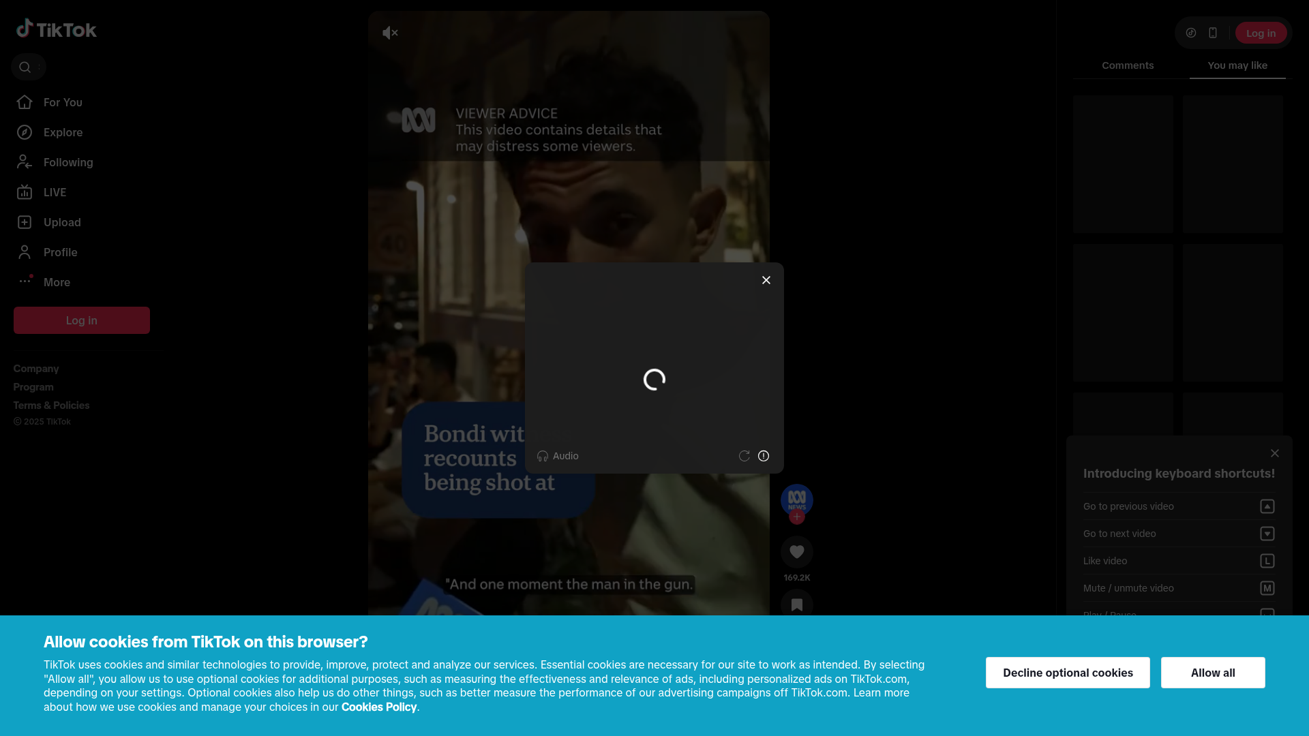Image resolution: width=1309 pixels, height=736 pixels.
Task: Click Decline optional cookies button
Action: 1067,673
